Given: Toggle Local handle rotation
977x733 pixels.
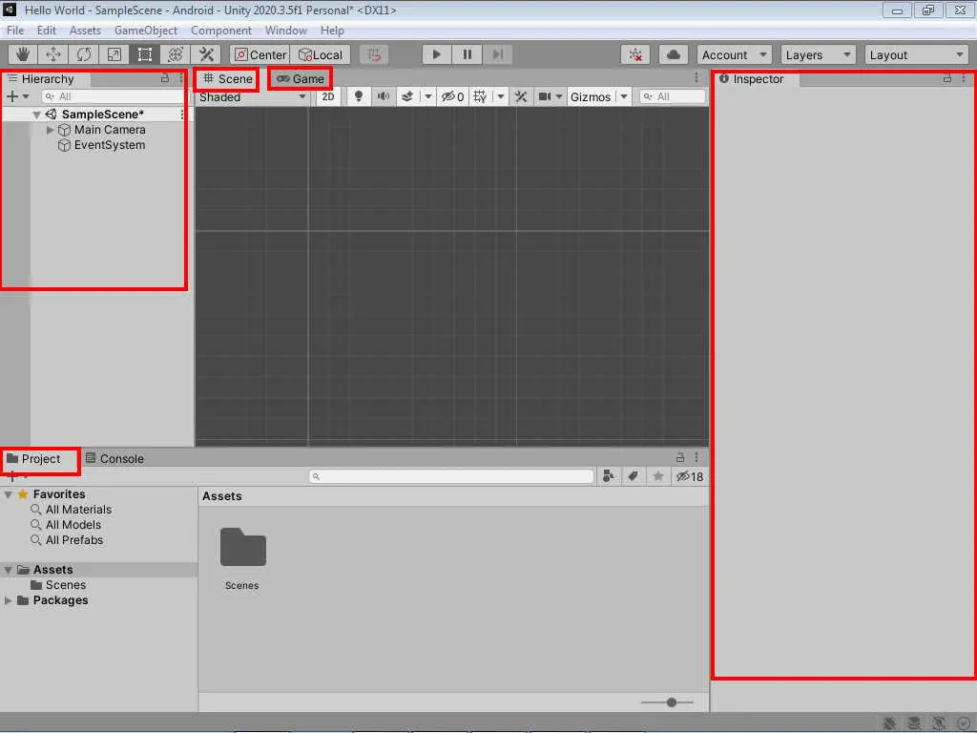Looking at the screenshot, I should coord(321,54).
